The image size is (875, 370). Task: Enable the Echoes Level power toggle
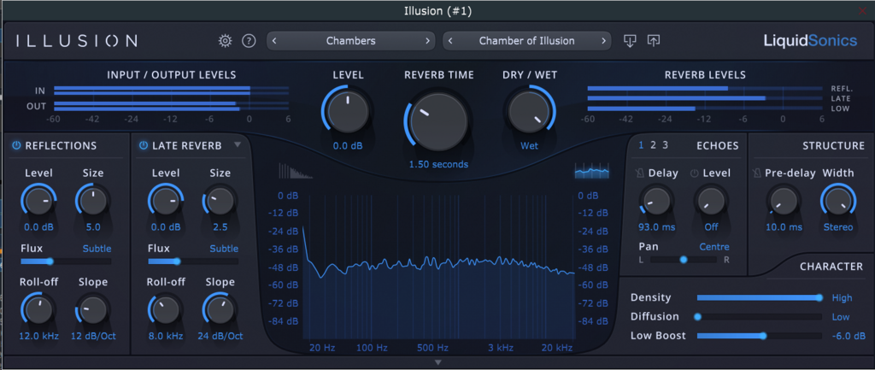point(694,173)
